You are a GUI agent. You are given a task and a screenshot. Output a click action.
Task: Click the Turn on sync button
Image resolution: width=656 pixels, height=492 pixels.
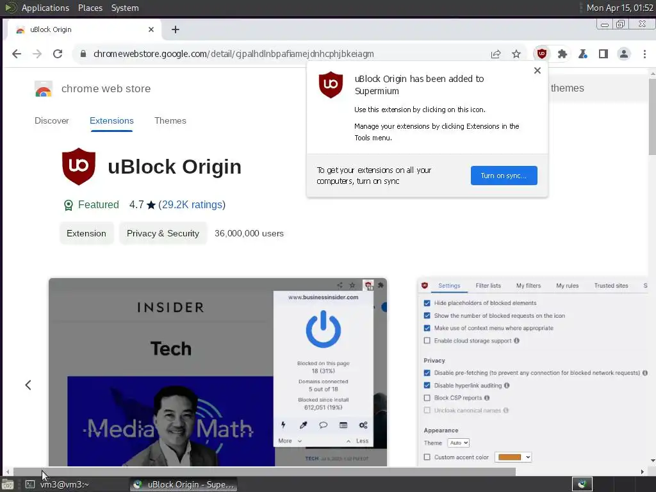[504, 176]
